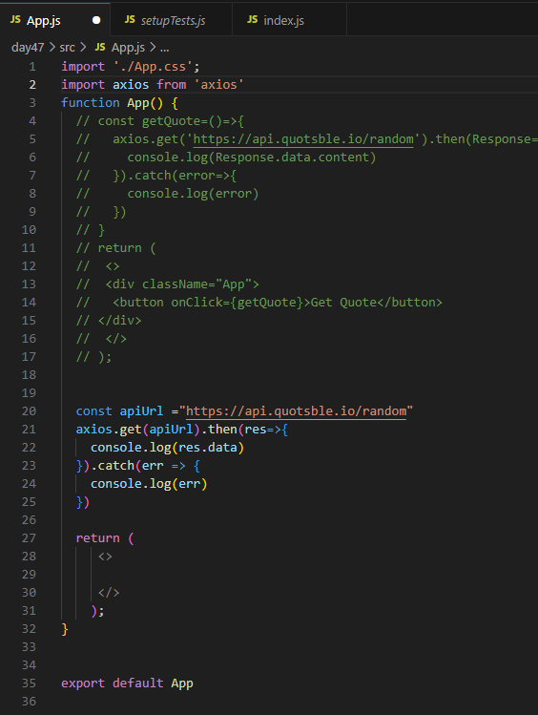Screen dimensions: 538x715
Task: Click closing brace on line 32
Action: tap(65, 629)
